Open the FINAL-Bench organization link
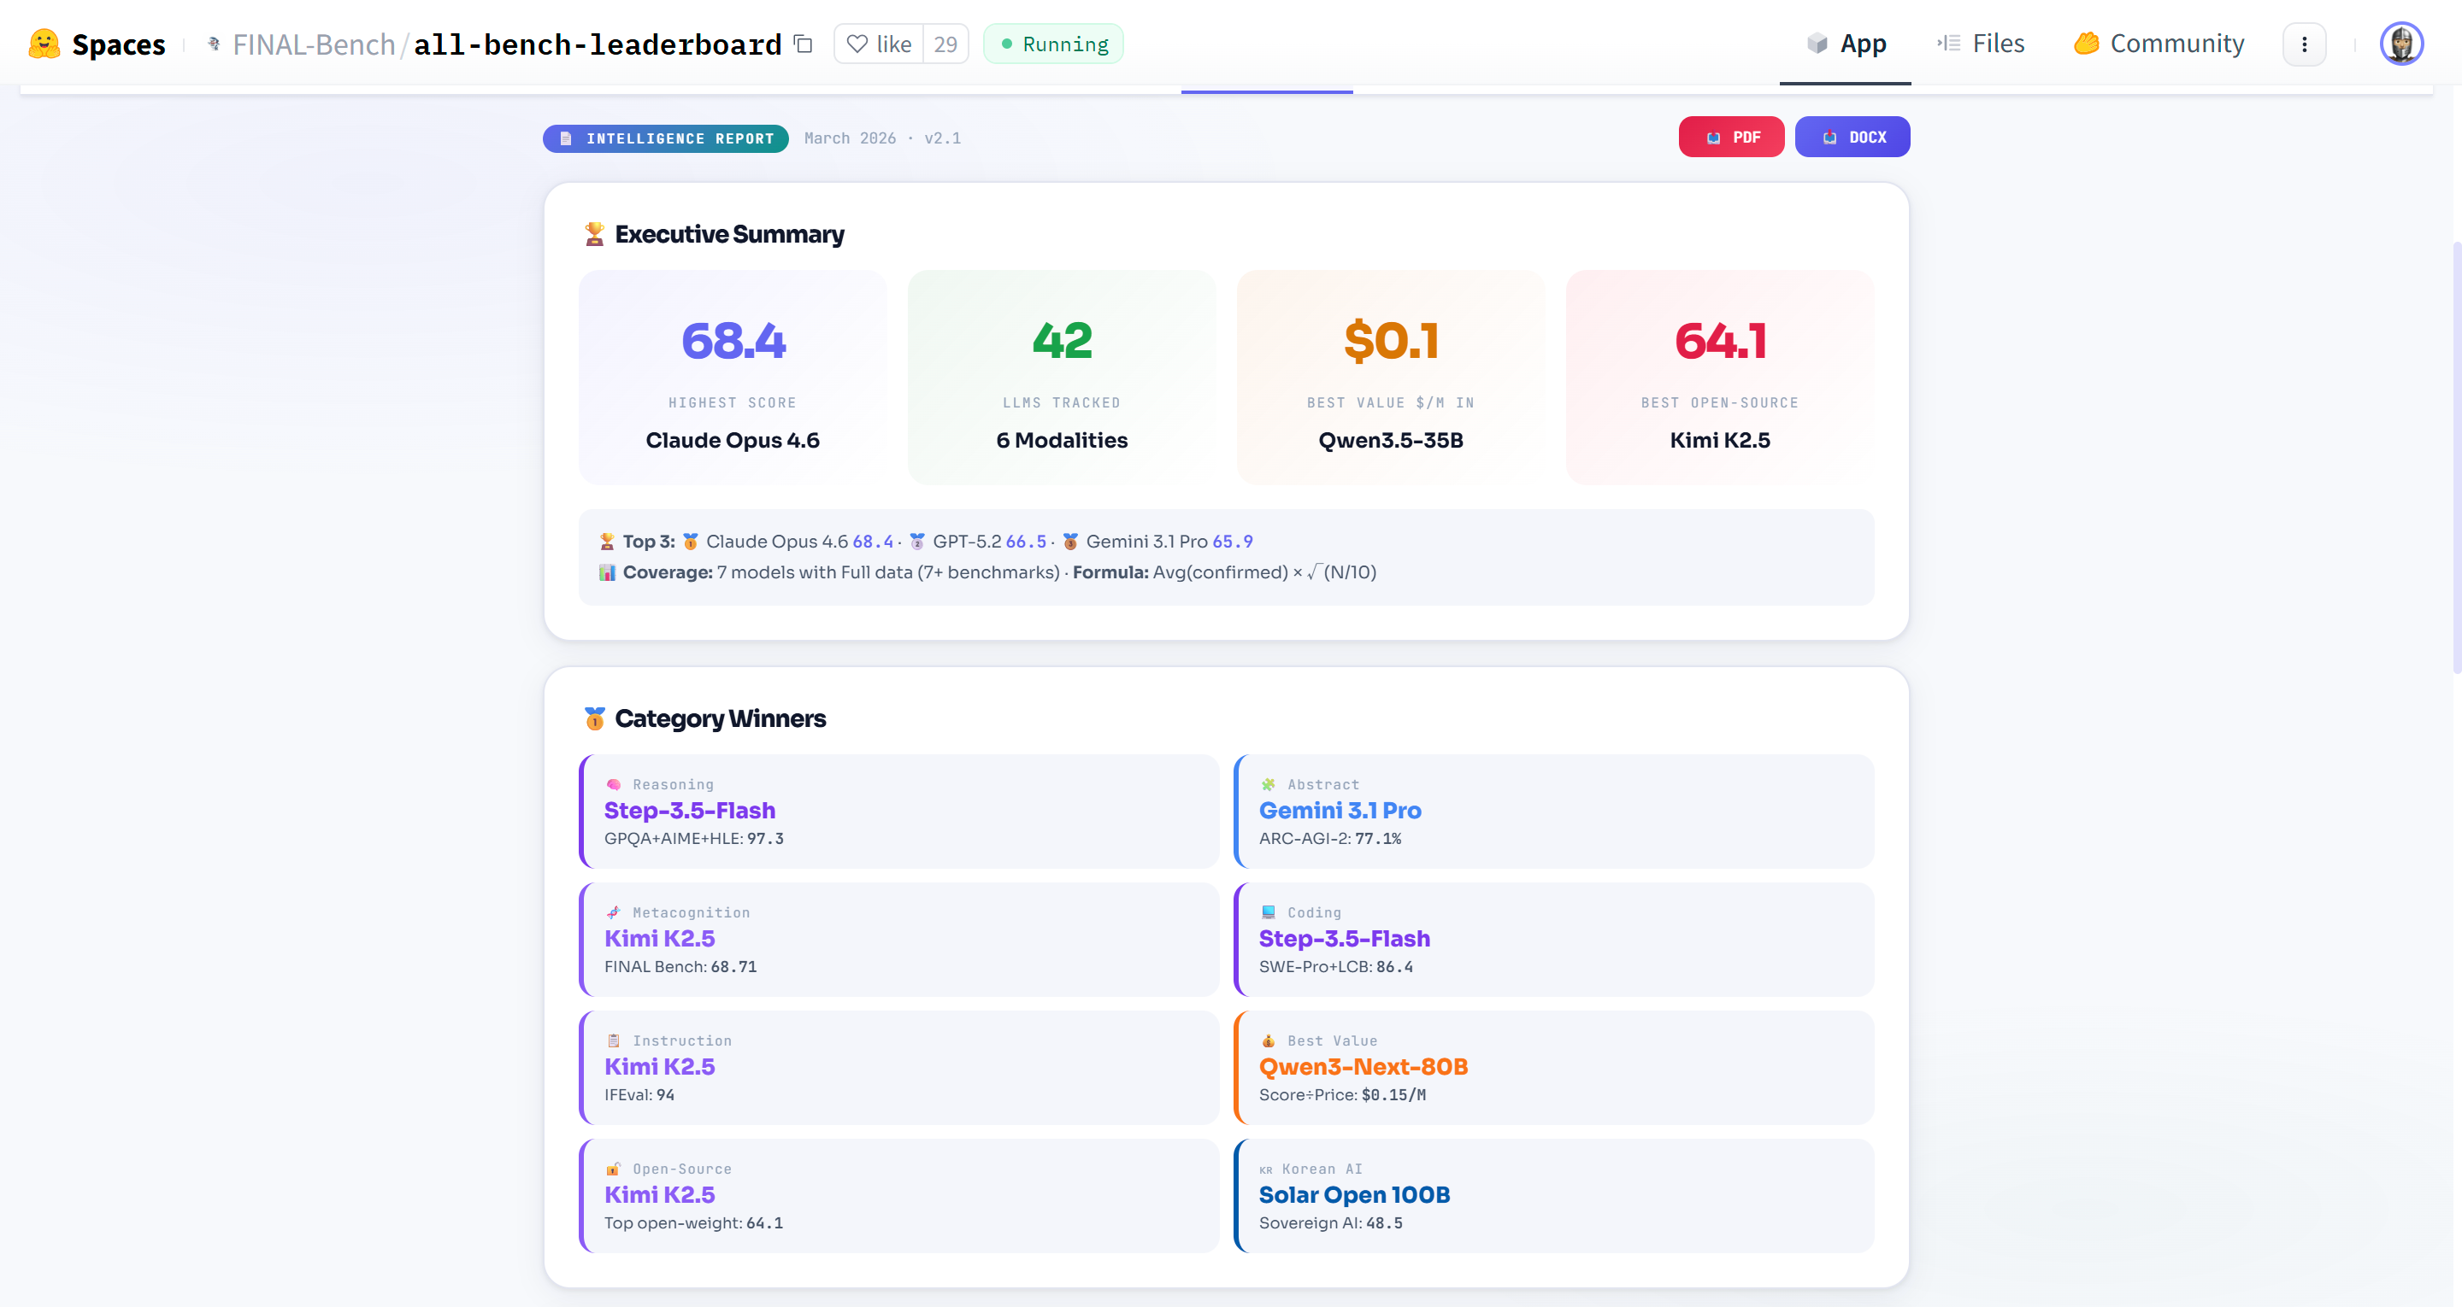Viewport: 2462px width, 1307px height. (x=314, y=44)
